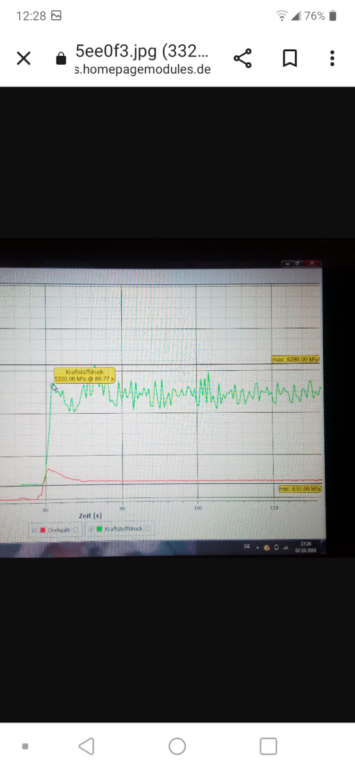The width and height of the screenshot is (355, 770).
Task: Open the three-dot overflow menu
Action: [332, 59]
